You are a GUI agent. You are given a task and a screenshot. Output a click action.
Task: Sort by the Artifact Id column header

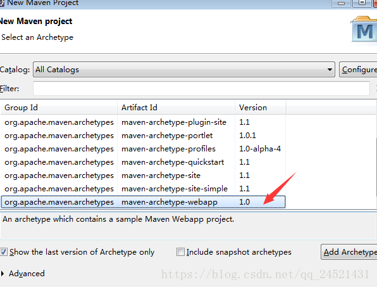(176, 107)
